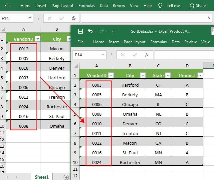Viewport: 214px width, 180px height.
Task: Click the Share person icon
Action: pos(192,6)
